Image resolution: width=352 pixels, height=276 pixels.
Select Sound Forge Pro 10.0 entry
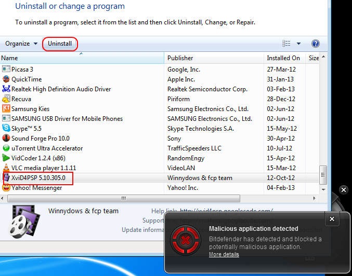pos(41,138)
